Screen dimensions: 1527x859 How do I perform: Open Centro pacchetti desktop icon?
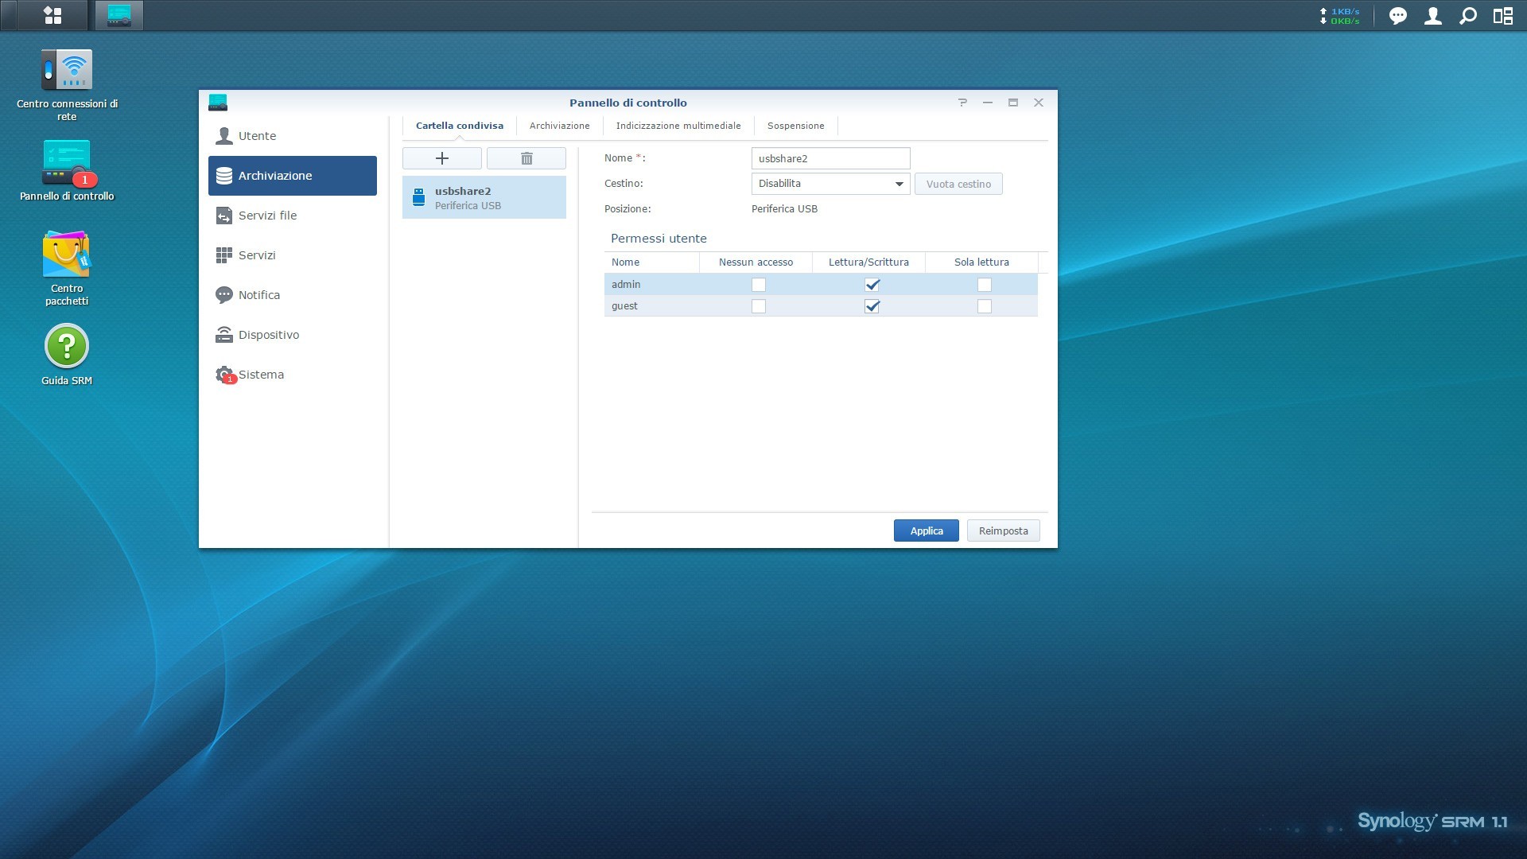click(67, 255)
